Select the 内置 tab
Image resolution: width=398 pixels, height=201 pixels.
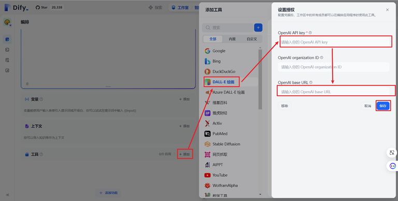(232, 39)
